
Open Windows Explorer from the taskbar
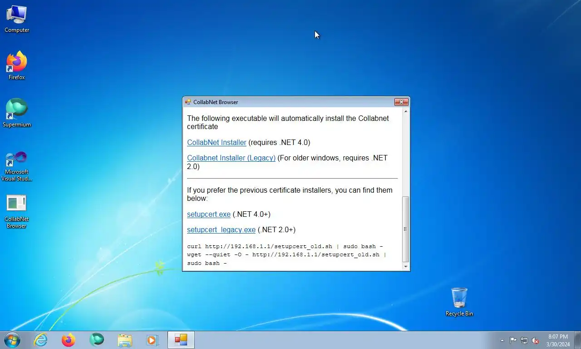[125, 340]
